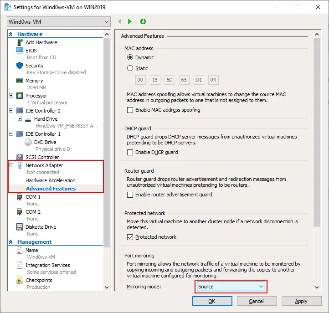Select the Advanced Features tree item
The height and width of the screenshot is (313, 329).
[x=51, y=189]
